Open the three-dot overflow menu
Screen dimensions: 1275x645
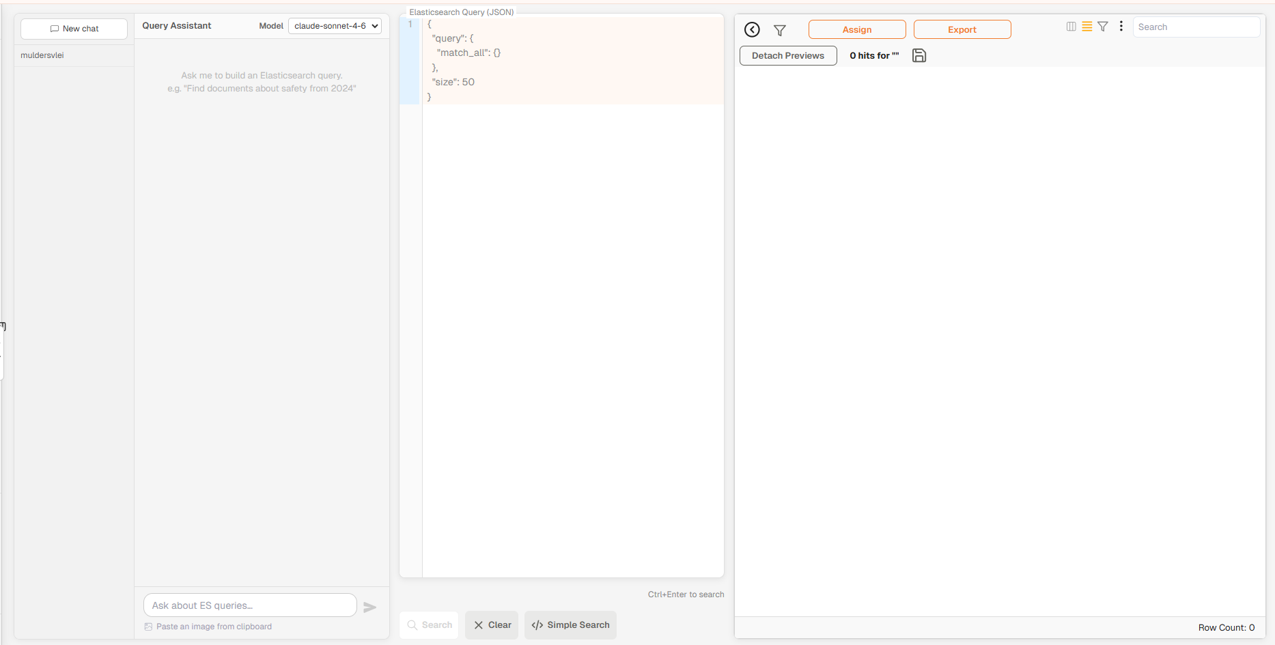pyautogui.click(x=1121, y=26)
